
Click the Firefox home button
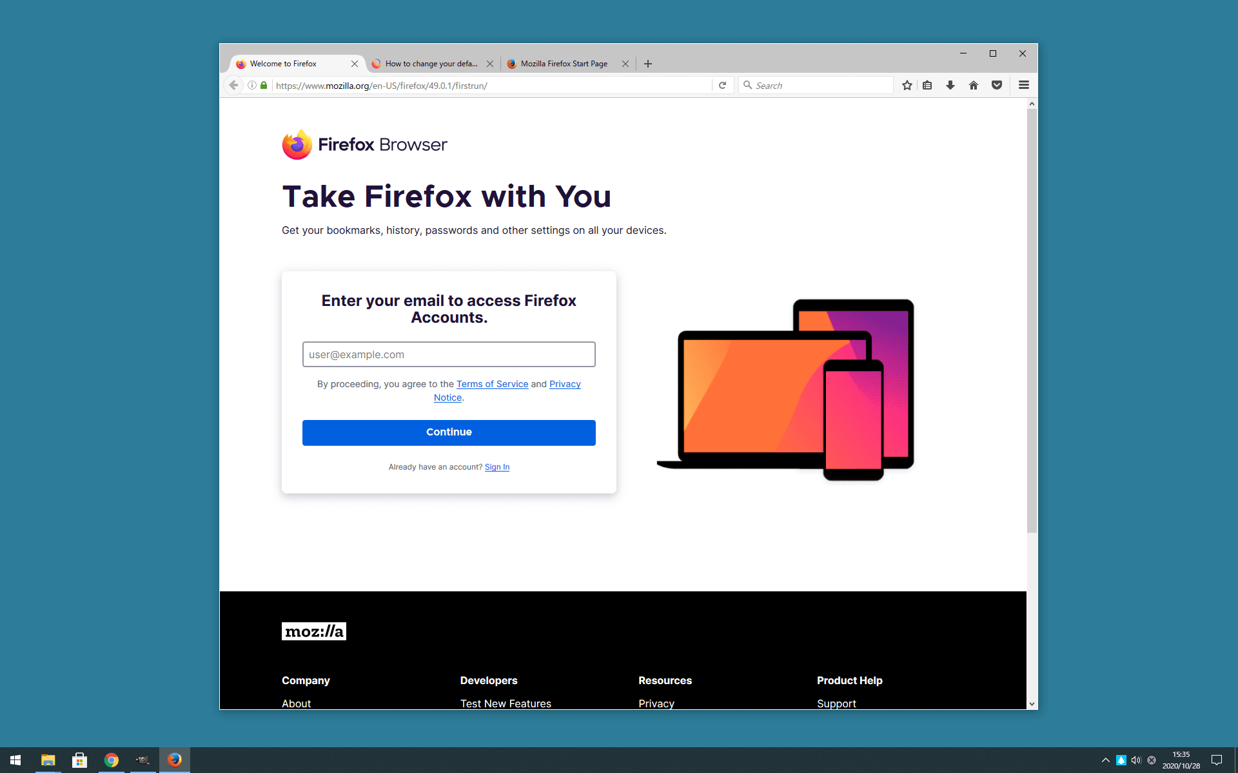(974, 84)
